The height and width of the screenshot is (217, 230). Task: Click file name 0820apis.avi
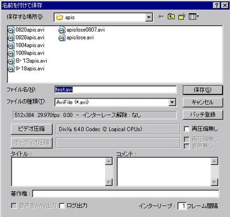pos(30,30)
